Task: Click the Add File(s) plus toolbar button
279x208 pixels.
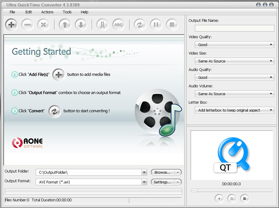Action: coord(11,25)
